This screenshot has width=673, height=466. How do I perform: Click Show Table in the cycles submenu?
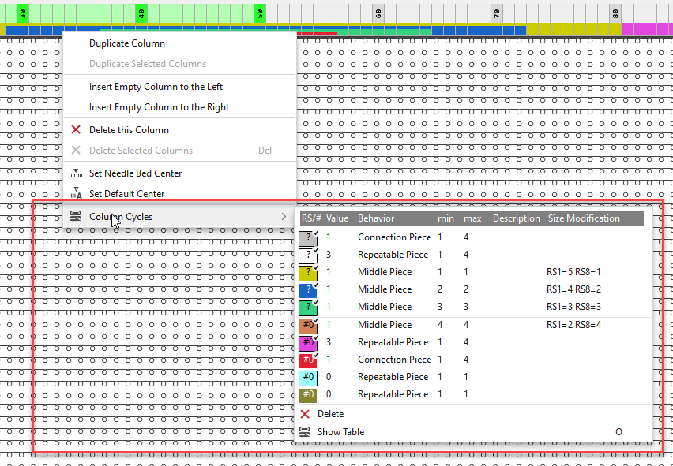[x=340, y=432]
